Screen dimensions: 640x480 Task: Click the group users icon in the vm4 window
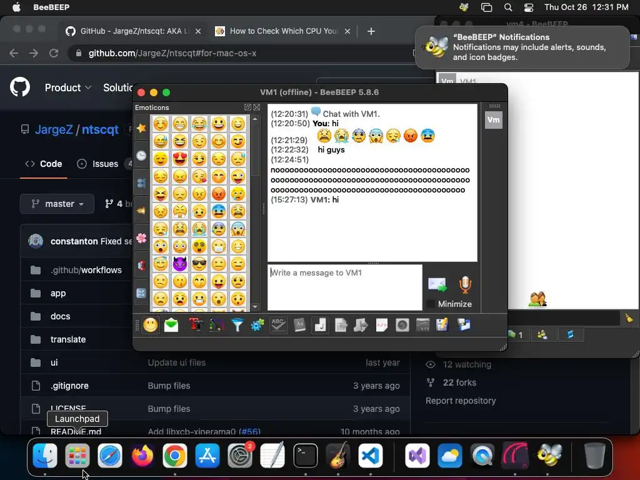click(542, 335)
